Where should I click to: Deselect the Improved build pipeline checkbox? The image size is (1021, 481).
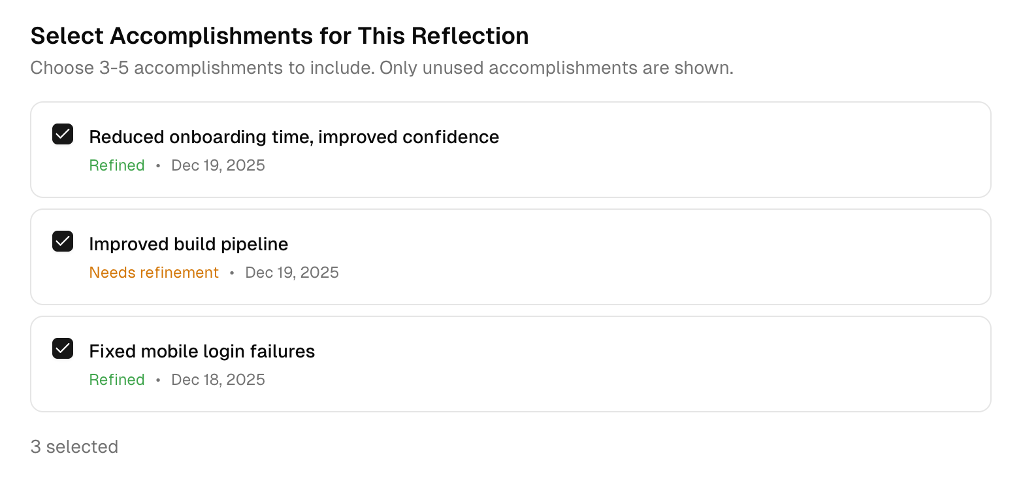point(63,242)
